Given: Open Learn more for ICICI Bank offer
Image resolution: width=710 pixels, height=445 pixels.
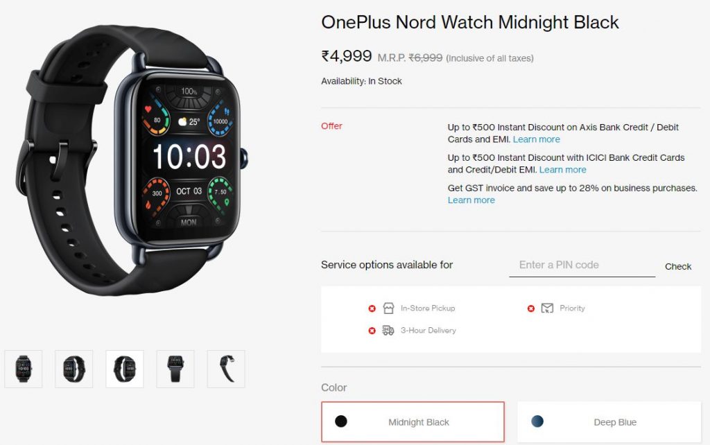Looking at the screenshot, I should [562, 170].
